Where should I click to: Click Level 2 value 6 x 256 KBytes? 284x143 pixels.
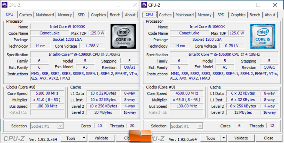(243, 106)
